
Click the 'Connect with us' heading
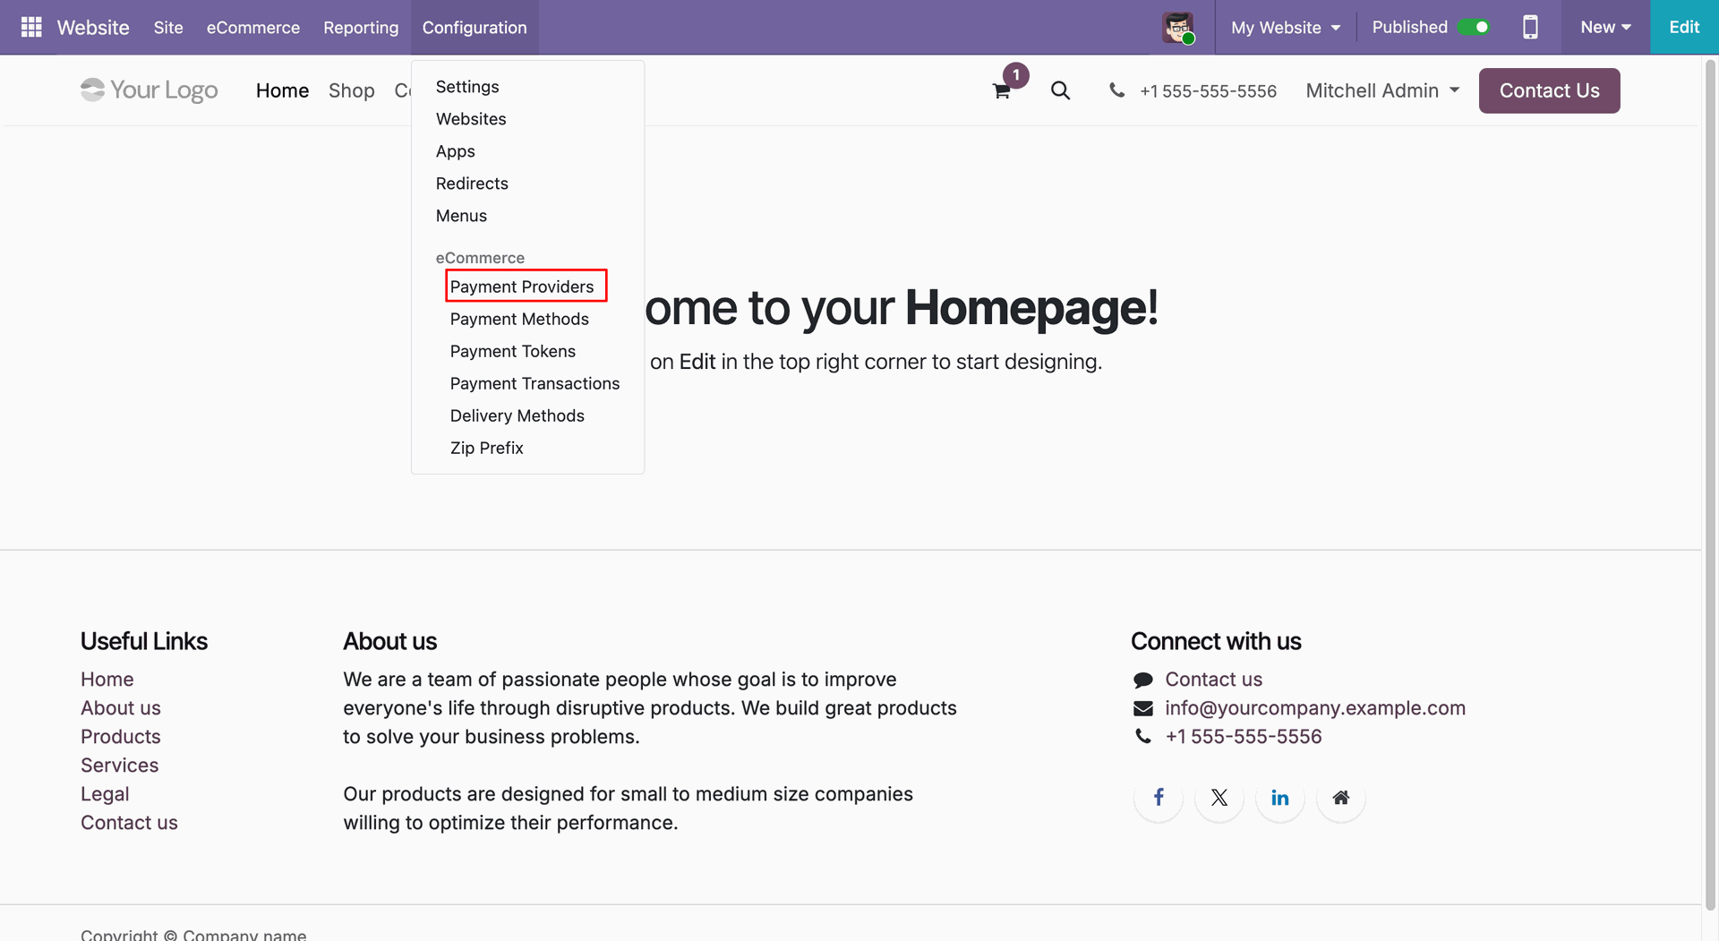(x=1216, y=641)
